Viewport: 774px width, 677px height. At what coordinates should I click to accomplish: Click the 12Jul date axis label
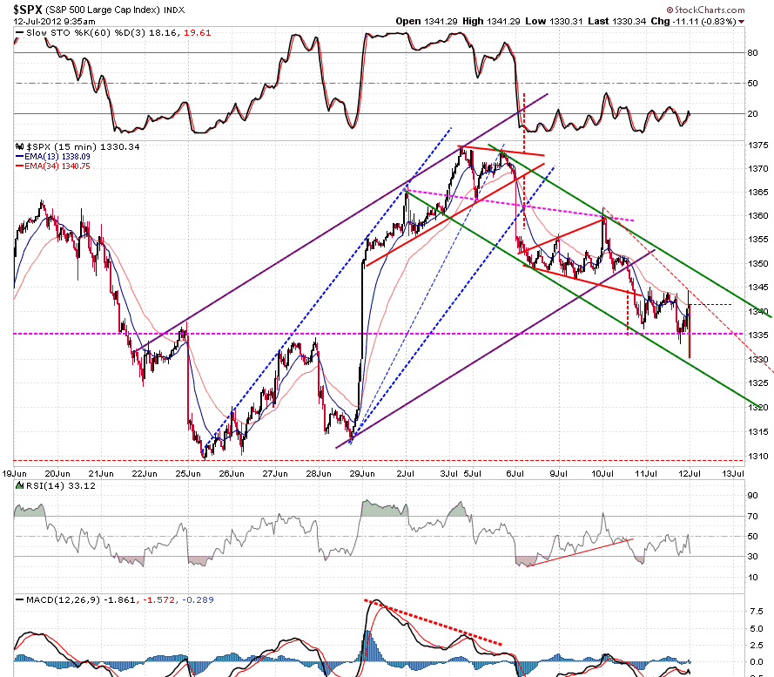[690, 474]
